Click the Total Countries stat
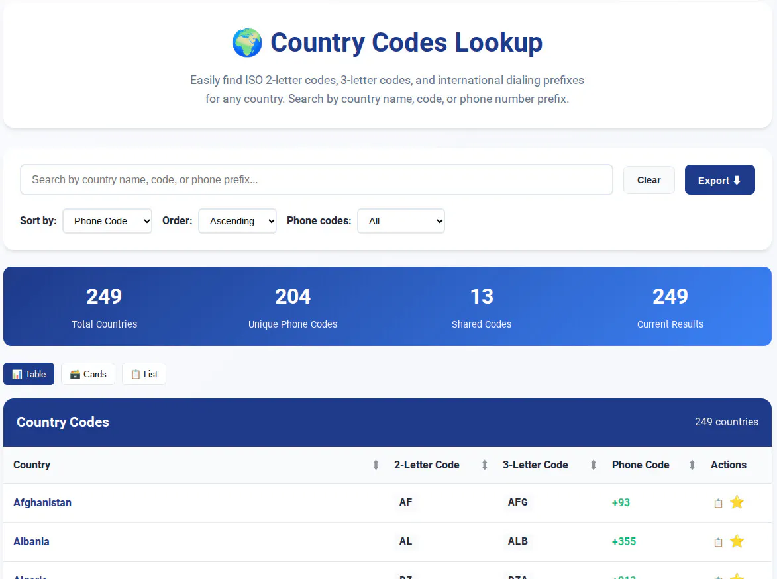This screenshot has width=777, height=579. pos(104,307)
